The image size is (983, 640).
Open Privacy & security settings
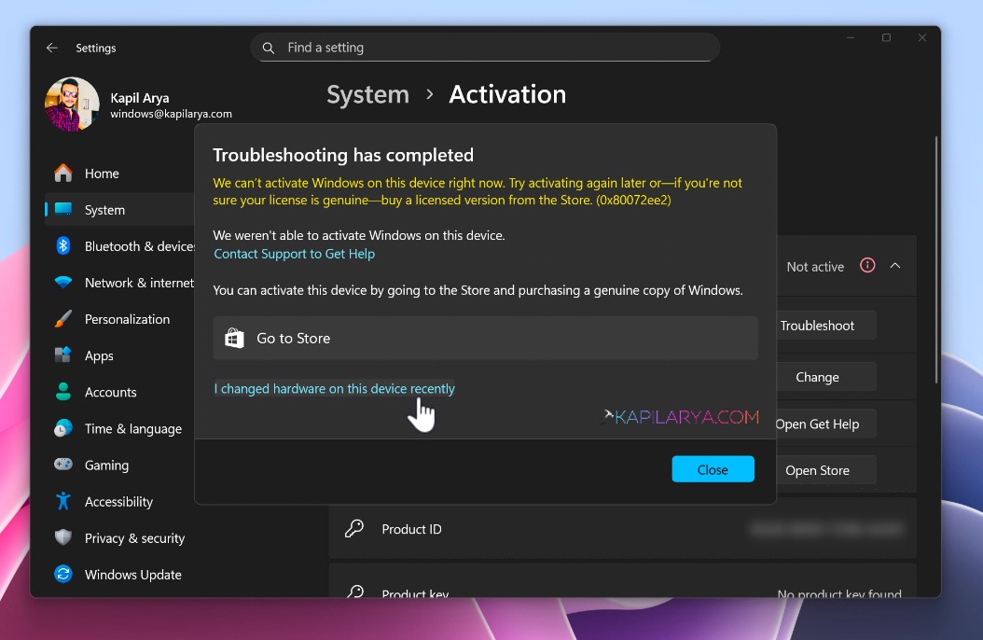tap(134, 537)
